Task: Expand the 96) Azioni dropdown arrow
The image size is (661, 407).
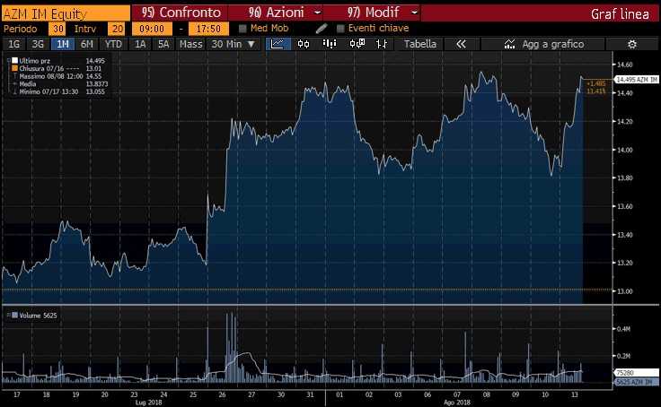Action: [x=317, y=13]
